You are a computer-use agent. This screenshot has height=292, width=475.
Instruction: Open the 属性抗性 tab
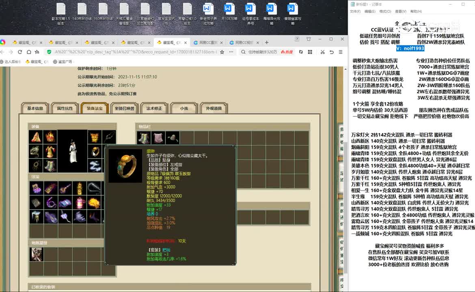(65, 108)
